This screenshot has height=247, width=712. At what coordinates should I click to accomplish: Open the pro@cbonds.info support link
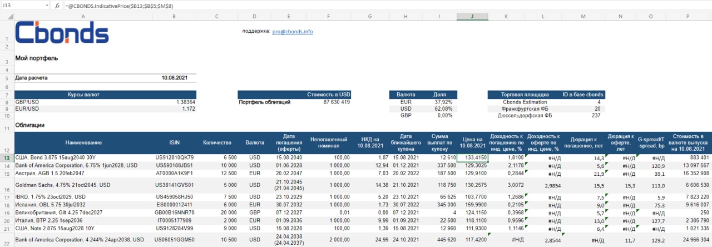(x=293, y=32)
